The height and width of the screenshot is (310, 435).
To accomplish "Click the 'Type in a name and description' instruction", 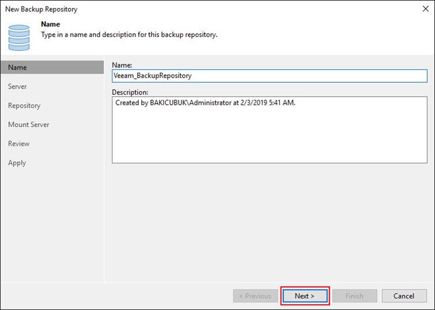I will click(x=129, y=35).
